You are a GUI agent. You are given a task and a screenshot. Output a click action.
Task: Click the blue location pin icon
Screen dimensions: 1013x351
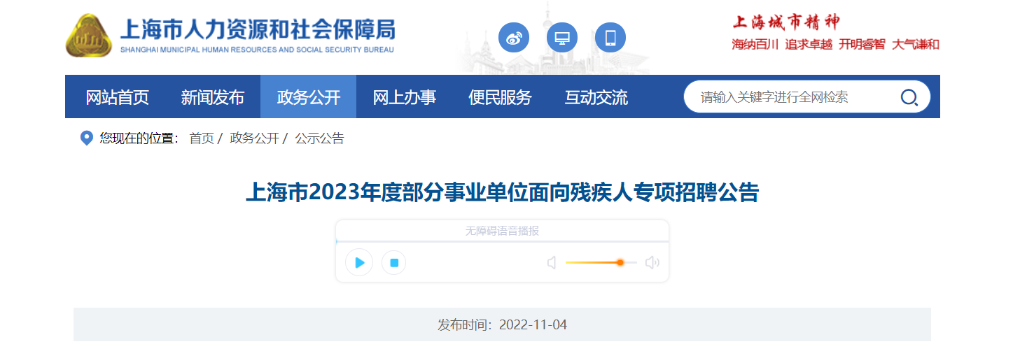(x=87, y=138)
